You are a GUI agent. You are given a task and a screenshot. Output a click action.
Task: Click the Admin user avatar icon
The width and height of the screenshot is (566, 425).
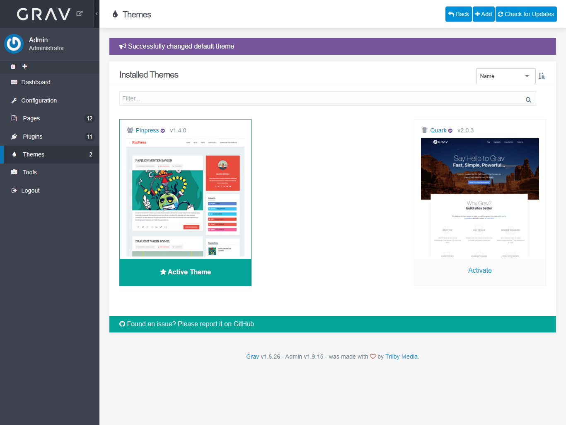click(14, 44)
